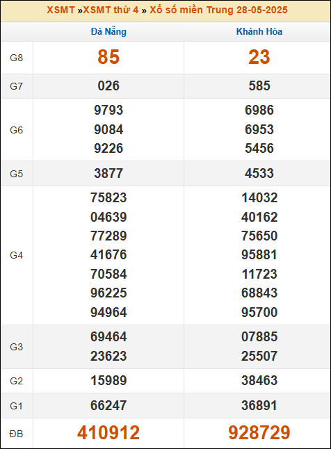
Task: Open the Đà Nẵng province header link
Action: pyautogui.click(x=108, y=31)
